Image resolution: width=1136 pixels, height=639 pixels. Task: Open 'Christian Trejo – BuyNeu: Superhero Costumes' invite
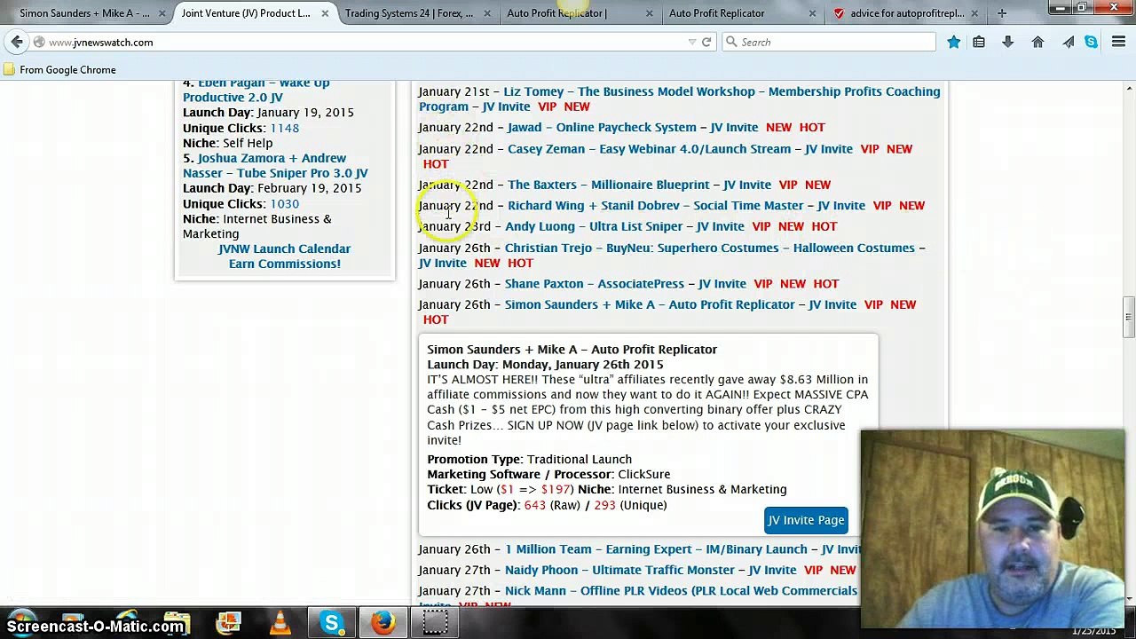point(672,255)
